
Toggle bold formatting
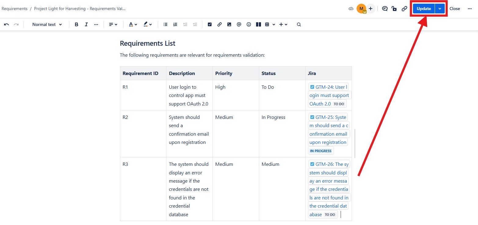(77, 24)
